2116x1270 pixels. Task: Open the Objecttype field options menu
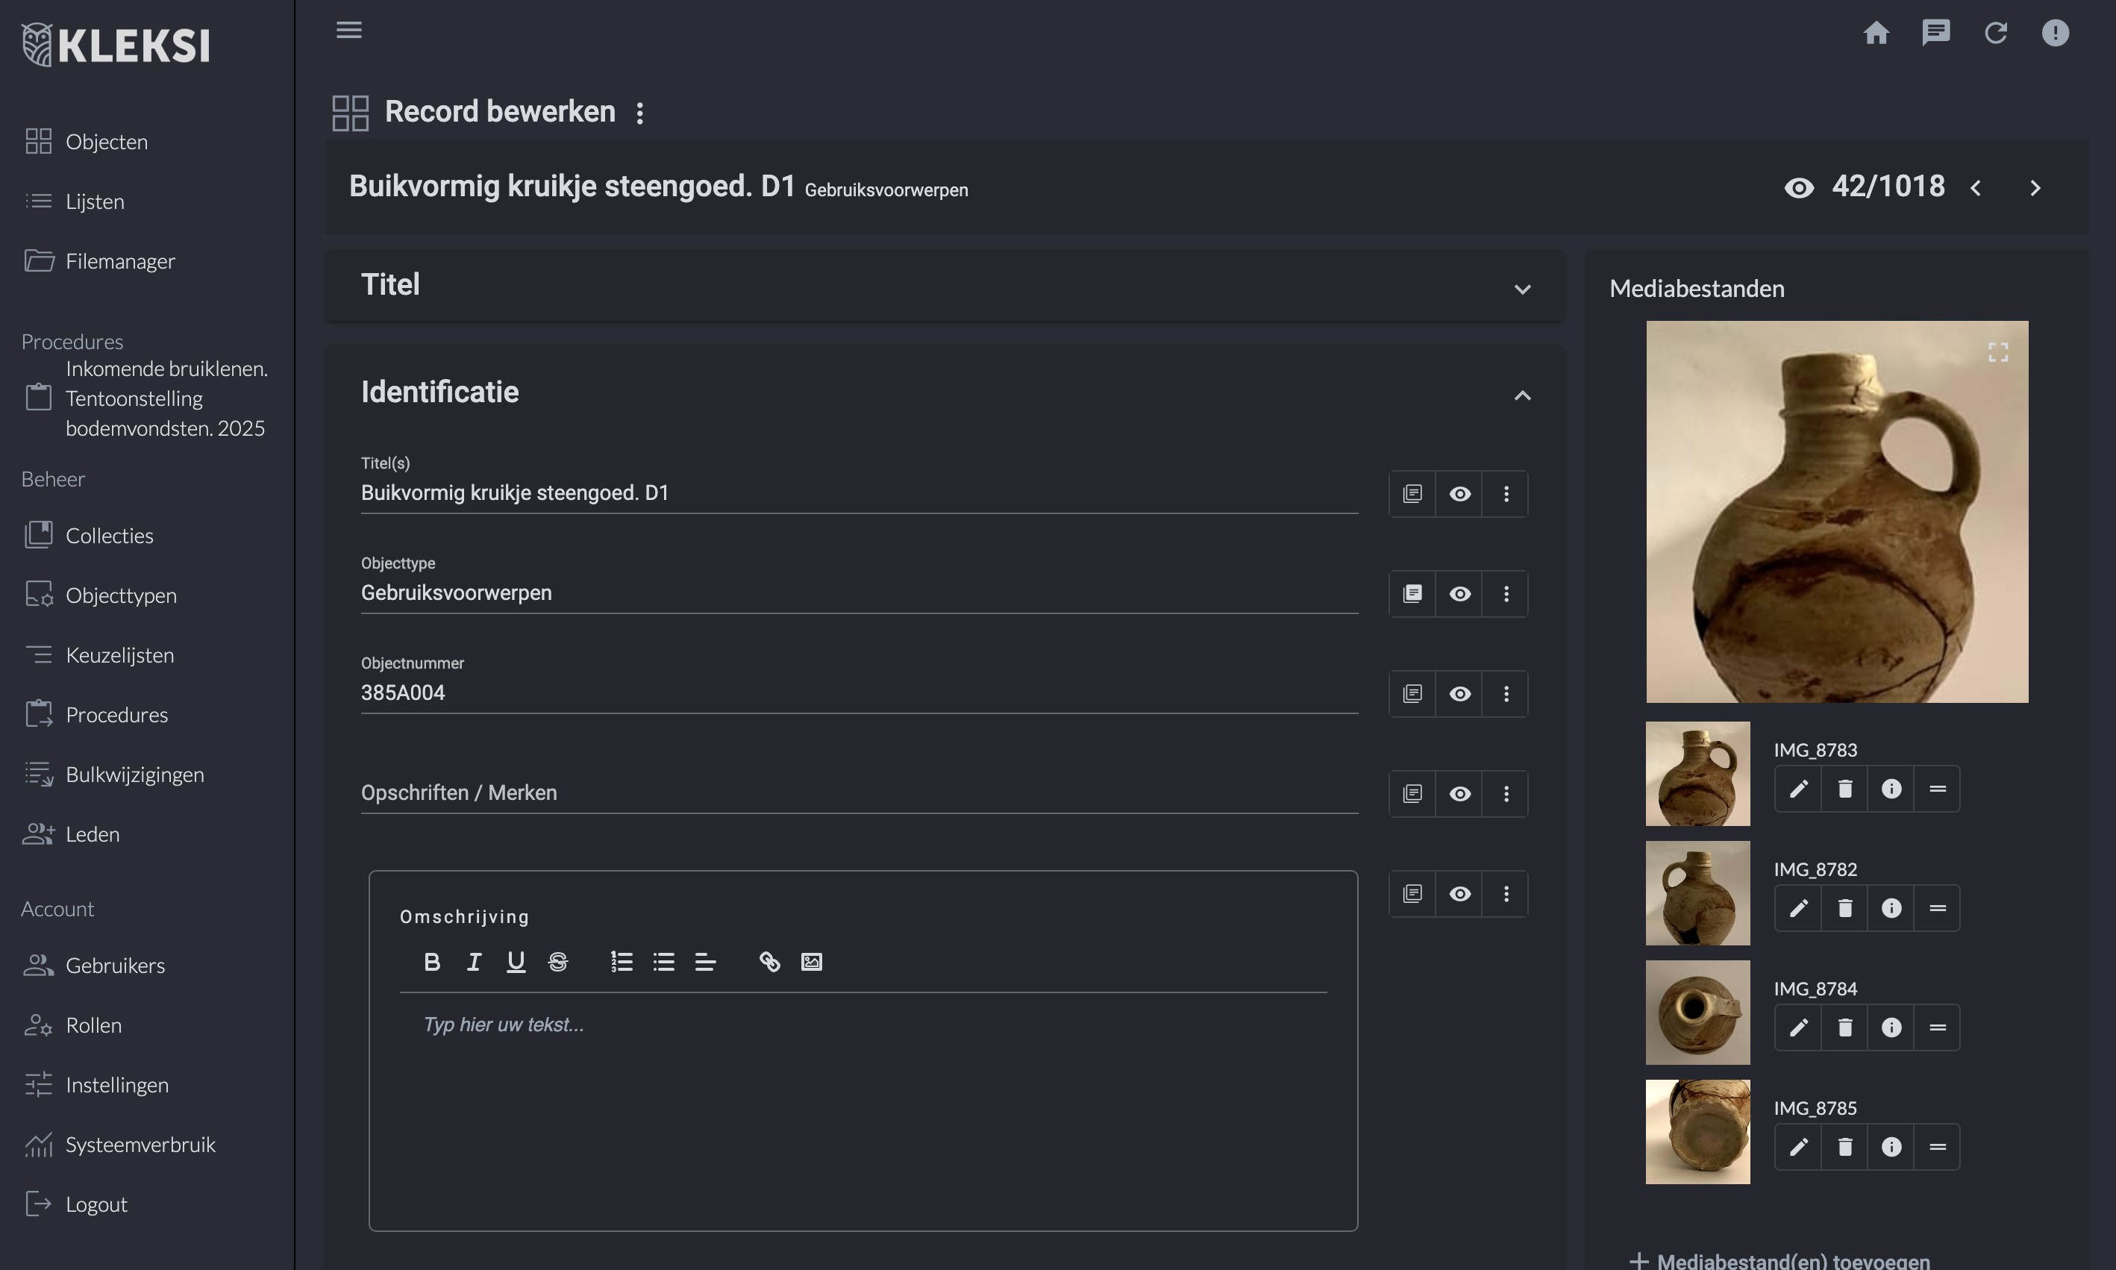click(1506, 594)
